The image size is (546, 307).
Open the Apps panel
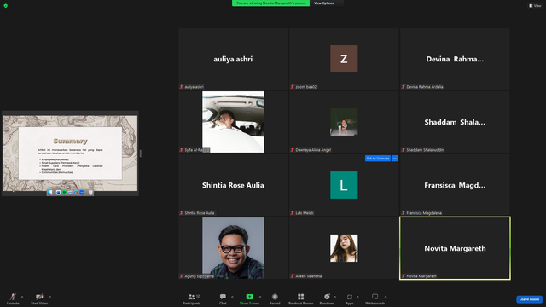(x=350, y=298)
